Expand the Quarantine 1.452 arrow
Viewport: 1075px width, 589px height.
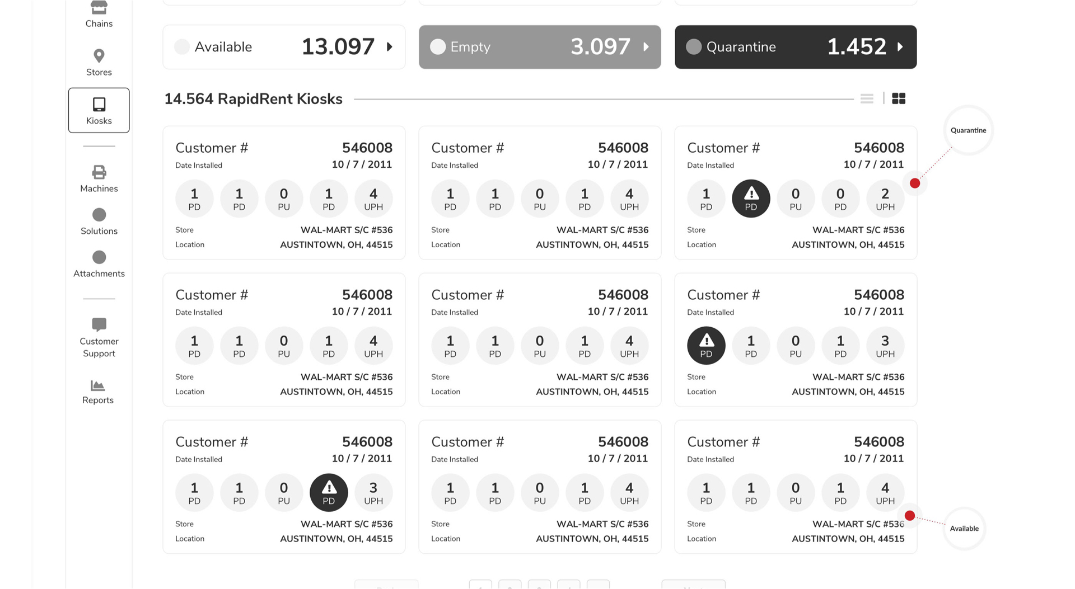[900, 47]
